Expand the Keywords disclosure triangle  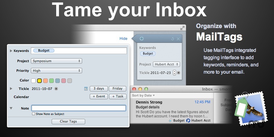(11, 51)
